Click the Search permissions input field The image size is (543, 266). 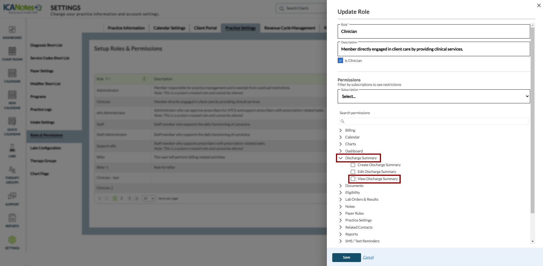433,121
